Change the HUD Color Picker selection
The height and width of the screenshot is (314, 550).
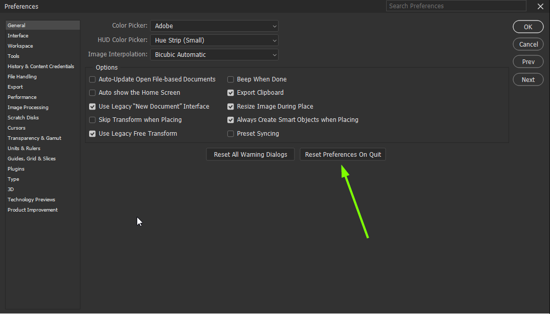(x=214, y=40)
